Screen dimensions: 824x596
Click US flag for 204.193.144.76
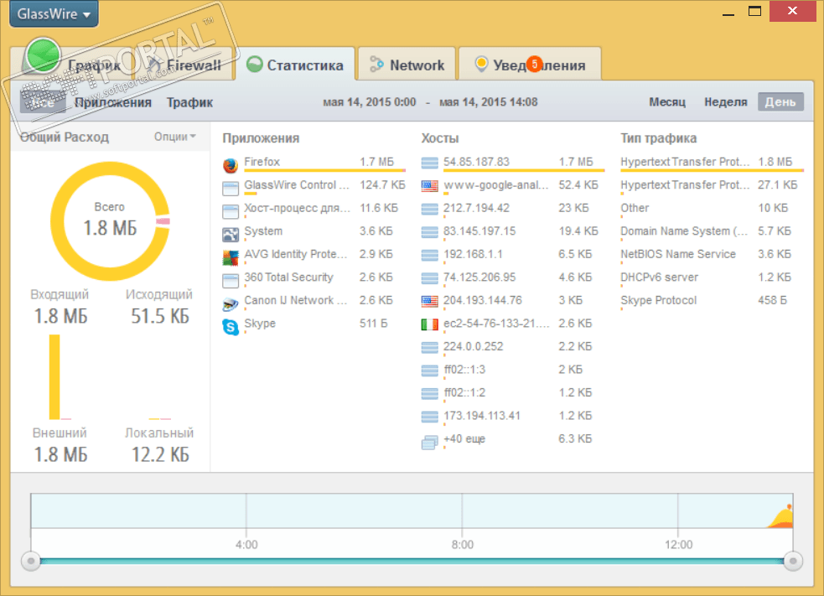[x=429, y=302]
